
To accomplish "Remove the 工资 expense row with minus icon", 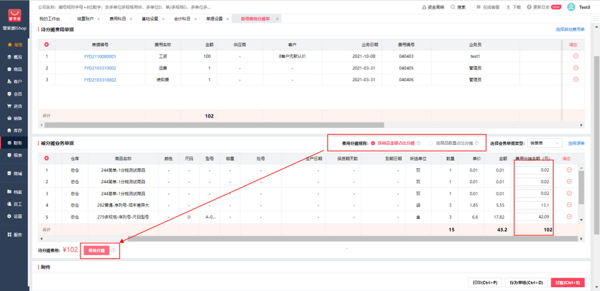I will tap(575, 56).
